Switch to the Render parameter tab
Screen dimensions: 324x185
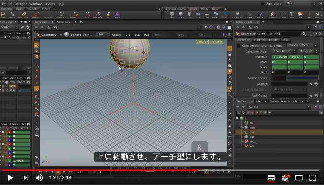click(x=273, y=40)
